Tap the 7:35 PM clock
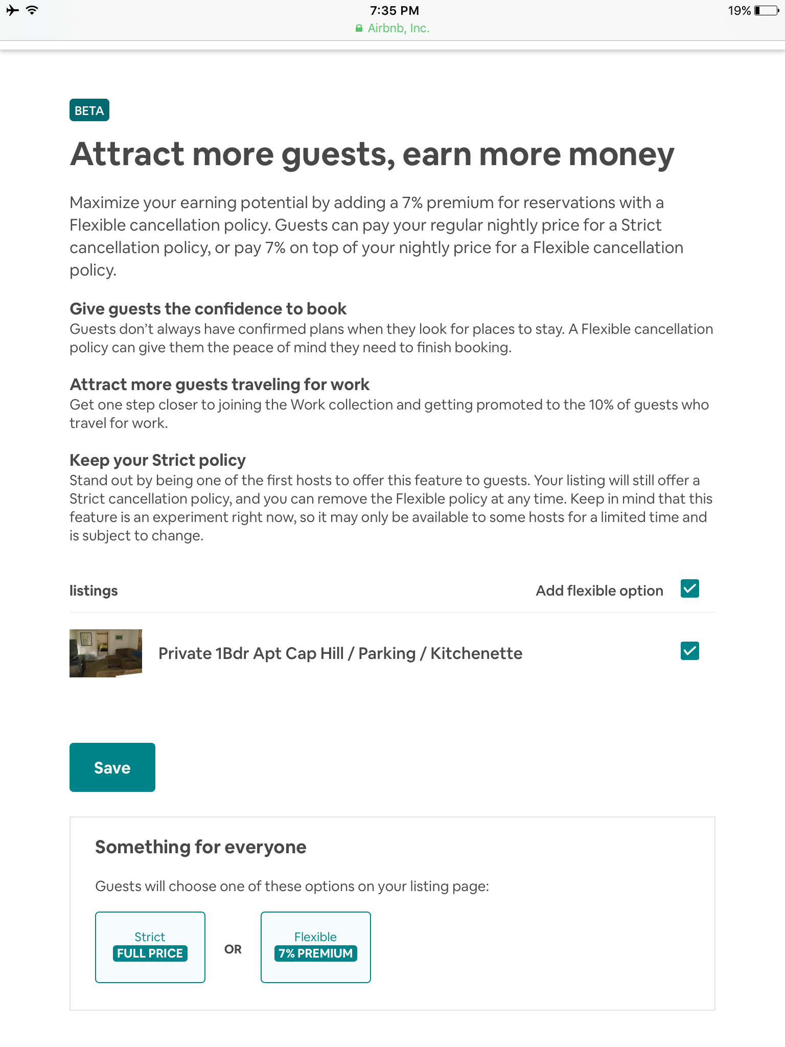Screen dimensions: 785x1047 click(x=394, y=10)
